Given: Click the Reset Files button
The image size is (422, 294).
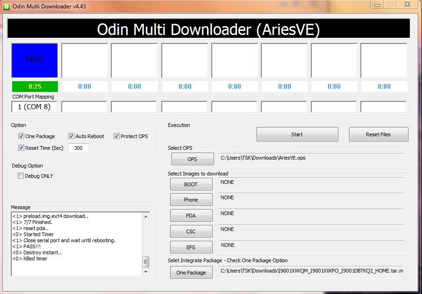Looking at the screenshot, I should [379, 134].
